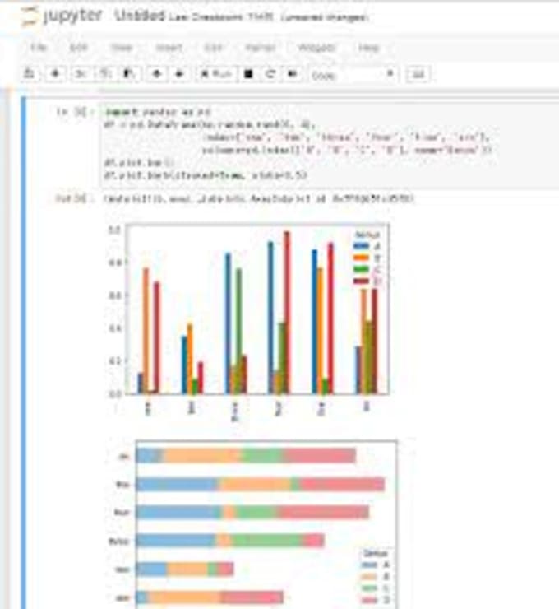This screenshot has width=559, height=609.
Task: Open the Insert menu
Action: 169,48
